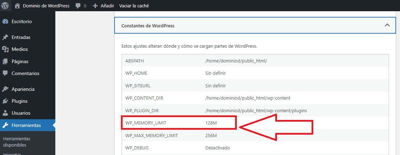
Task: Click Vaciar la caché in admin bar
Action: click(x=134, y=6)
